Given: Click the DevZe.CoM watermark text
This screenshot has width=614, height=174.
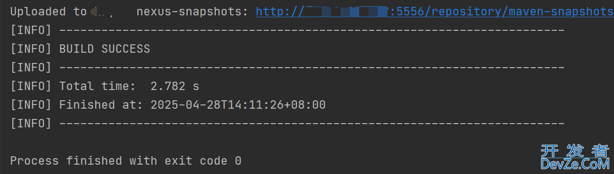Looking at the screenshot, I should point(576,164).
